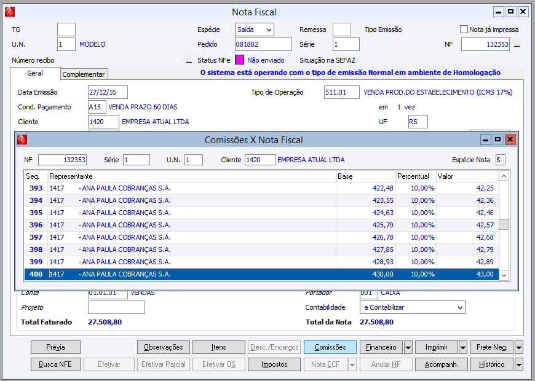
Task: Maximize the Comissões X Nota Fiscal dialog
Action: (498, 139)
